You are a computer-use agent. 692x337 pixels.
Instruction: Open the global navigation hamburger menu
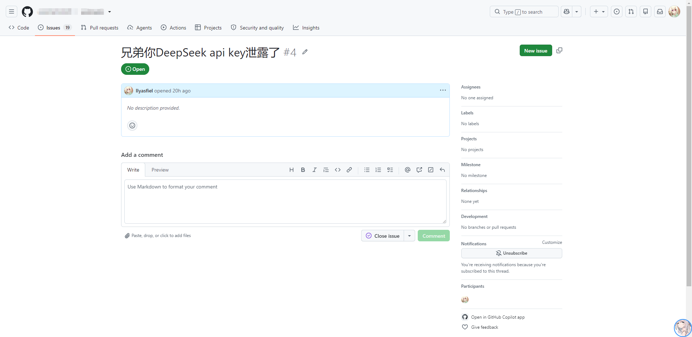pyautogui.click(x=12, y=12)
